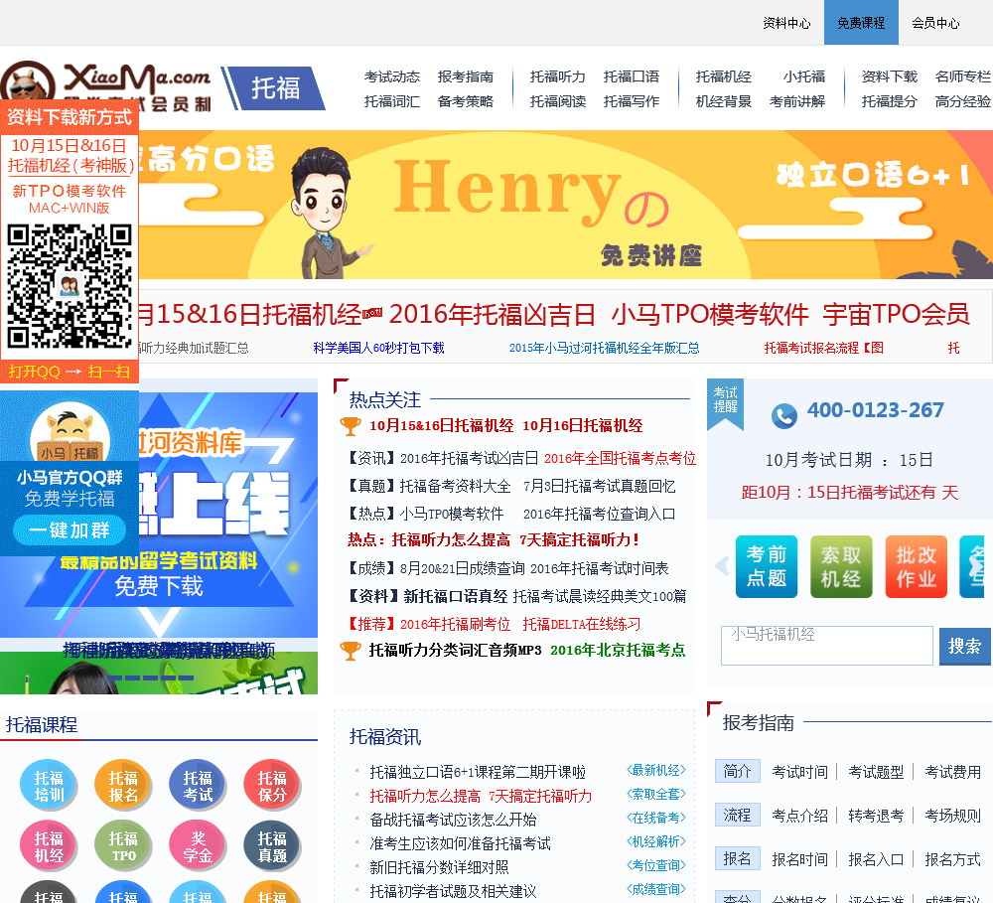Open the Henry 免费讲座 banner

coord(566,205)
